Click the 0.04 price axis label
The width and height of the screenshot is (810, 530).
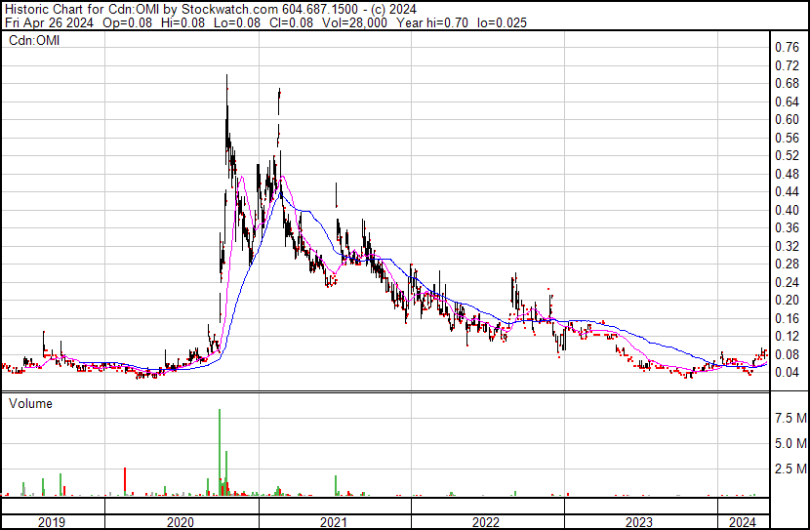(x=787, y=373)
